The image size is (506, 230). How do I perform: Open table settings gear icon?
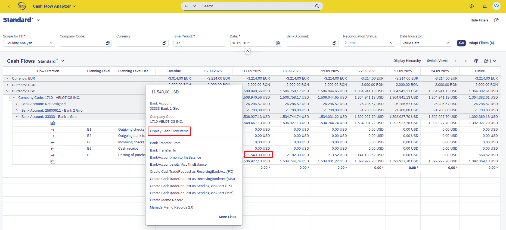point(476,61)
